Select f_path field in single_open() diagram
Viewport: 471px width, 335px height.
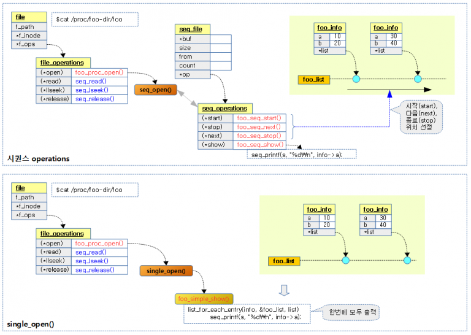pos(29,198)
